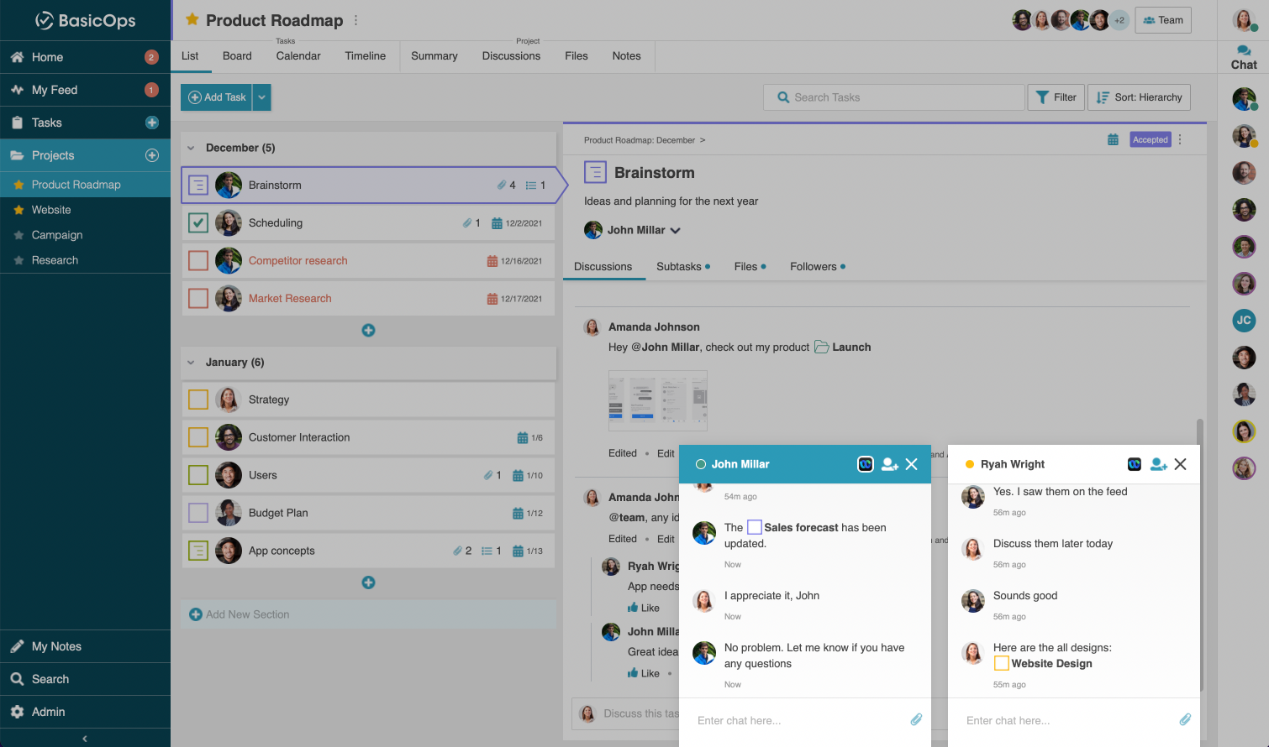Click the Team button

1162,20
